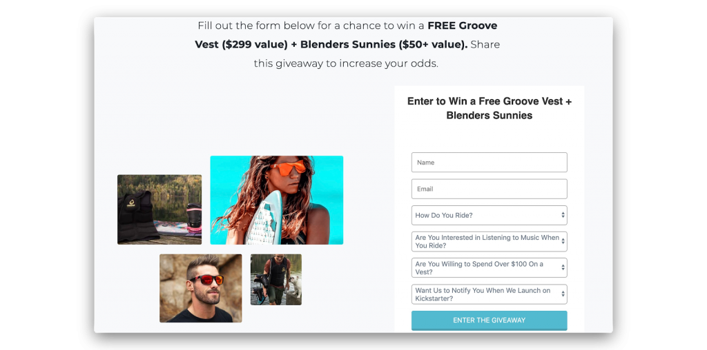Click arrows icon on the $100 vest select
The image size is (707, 350).
(x=563, y=268)
